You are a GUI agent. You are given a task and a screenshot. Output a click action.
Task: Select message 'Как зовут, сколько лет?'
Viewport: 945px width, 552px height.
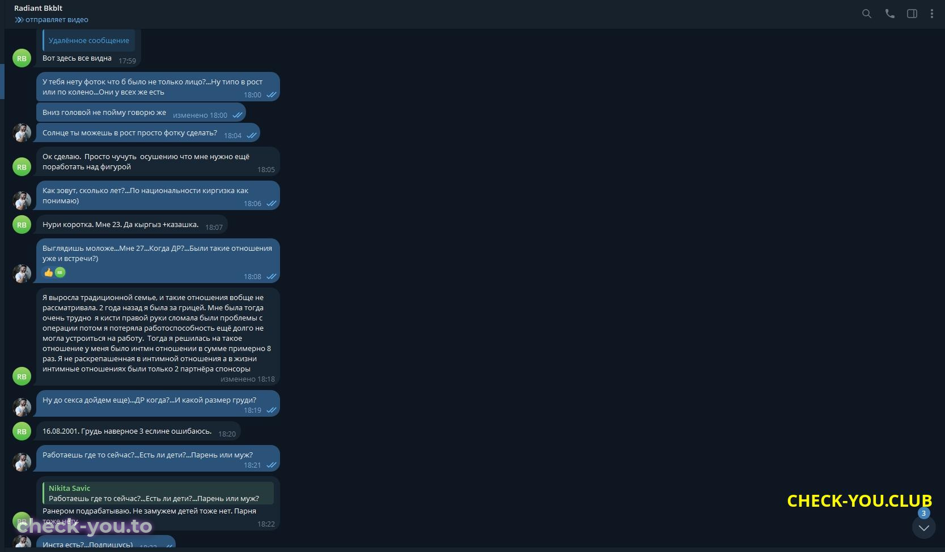coord(158,196)
